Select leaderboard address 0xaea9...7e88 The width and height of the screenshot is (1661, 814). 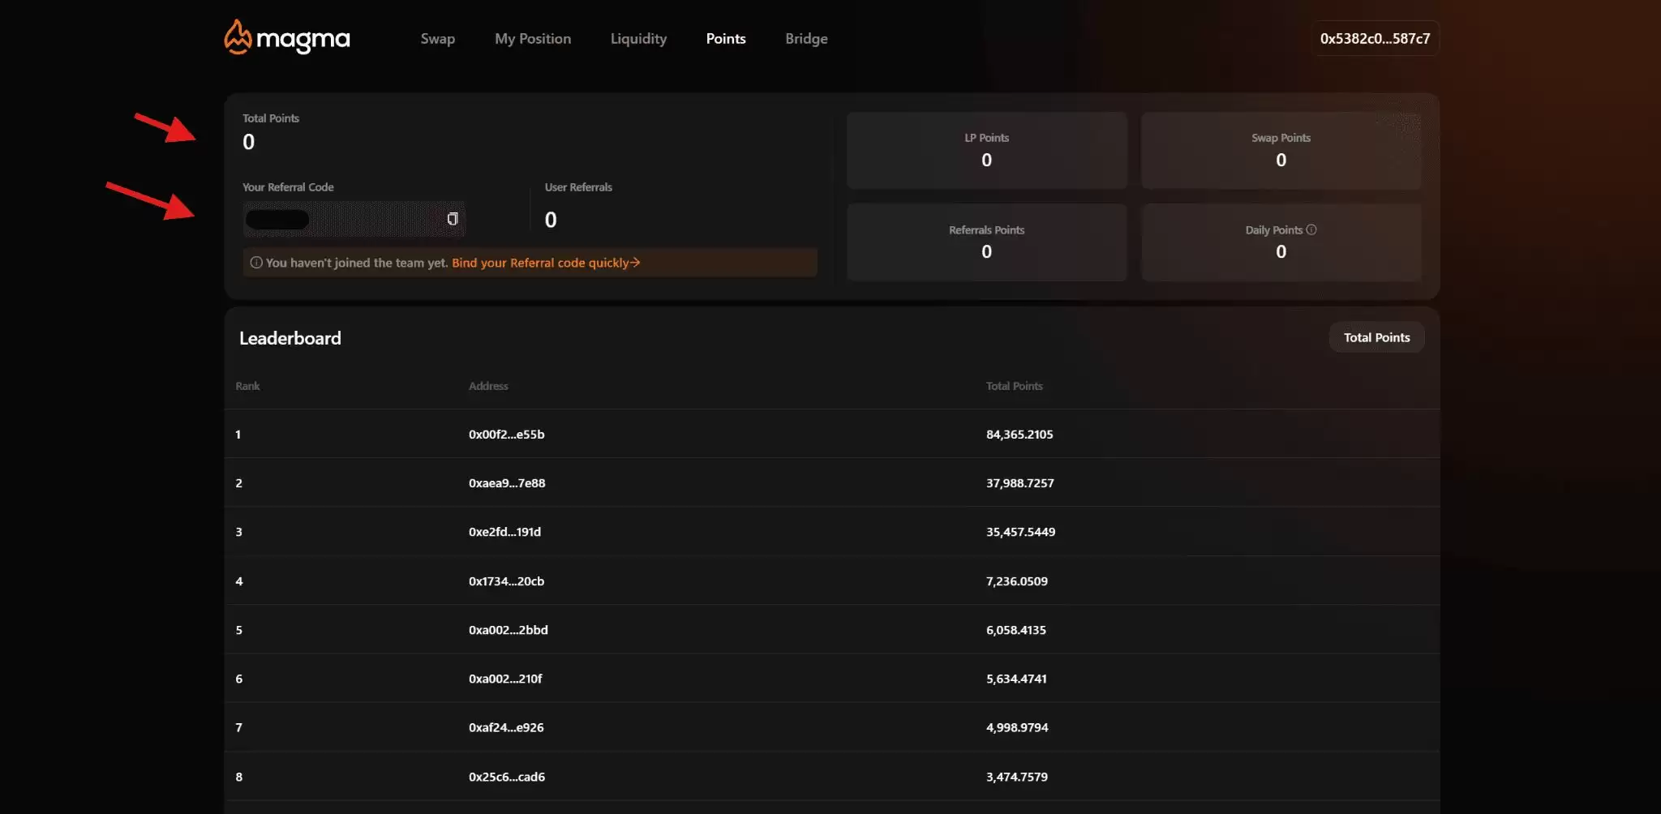tap(506, 483)
